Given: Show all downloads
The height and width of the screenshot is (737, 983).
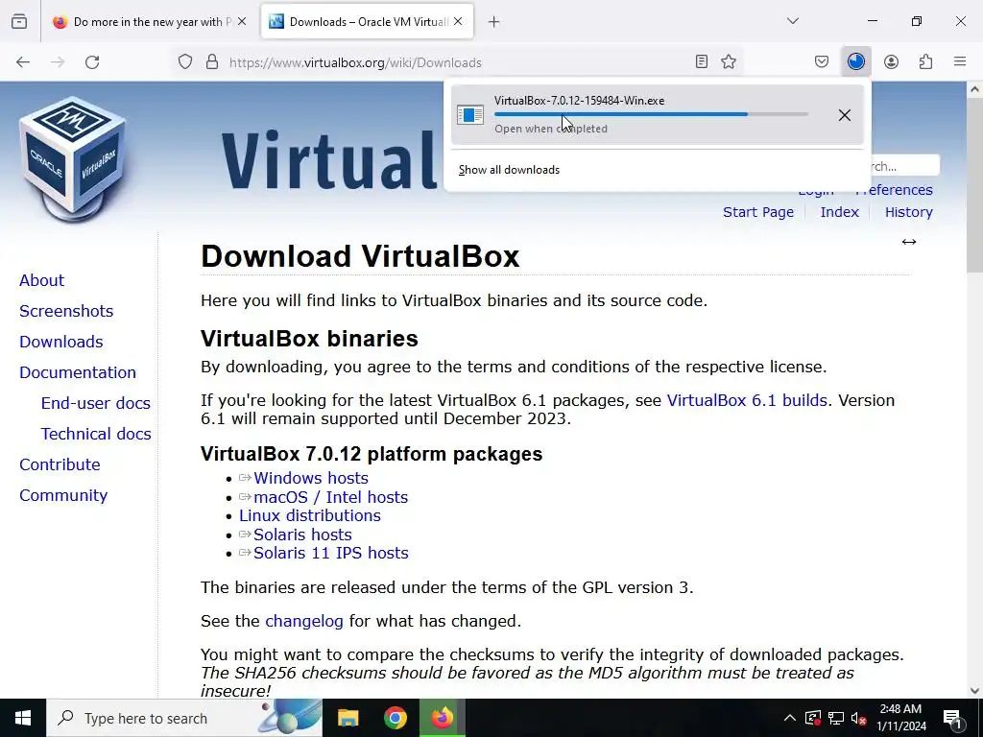Looking at the screenshot, I should (509, 170).
